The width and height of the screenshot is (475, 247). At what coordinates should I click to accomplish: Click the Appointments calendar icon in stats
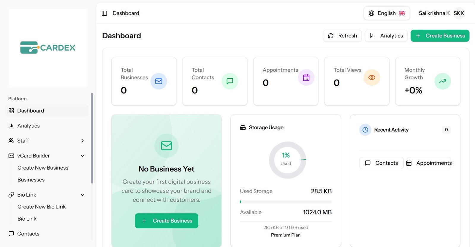(x=306, y=77)
